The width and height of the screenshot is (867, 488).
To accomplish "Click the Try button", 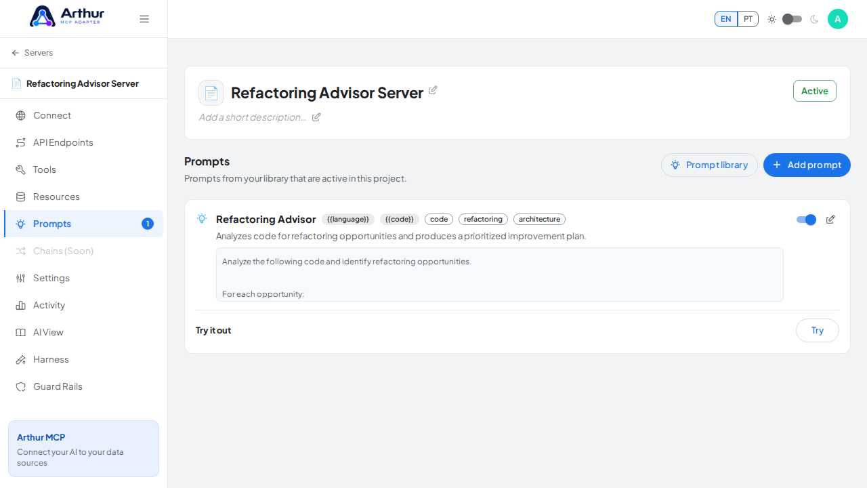I will pos(818,331).
